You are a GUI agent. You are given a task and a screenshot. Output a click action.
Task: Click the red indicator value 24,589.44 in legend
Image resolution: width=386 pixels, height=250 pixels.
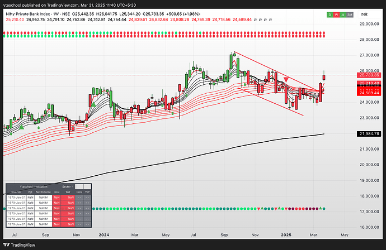pos(242,20)
